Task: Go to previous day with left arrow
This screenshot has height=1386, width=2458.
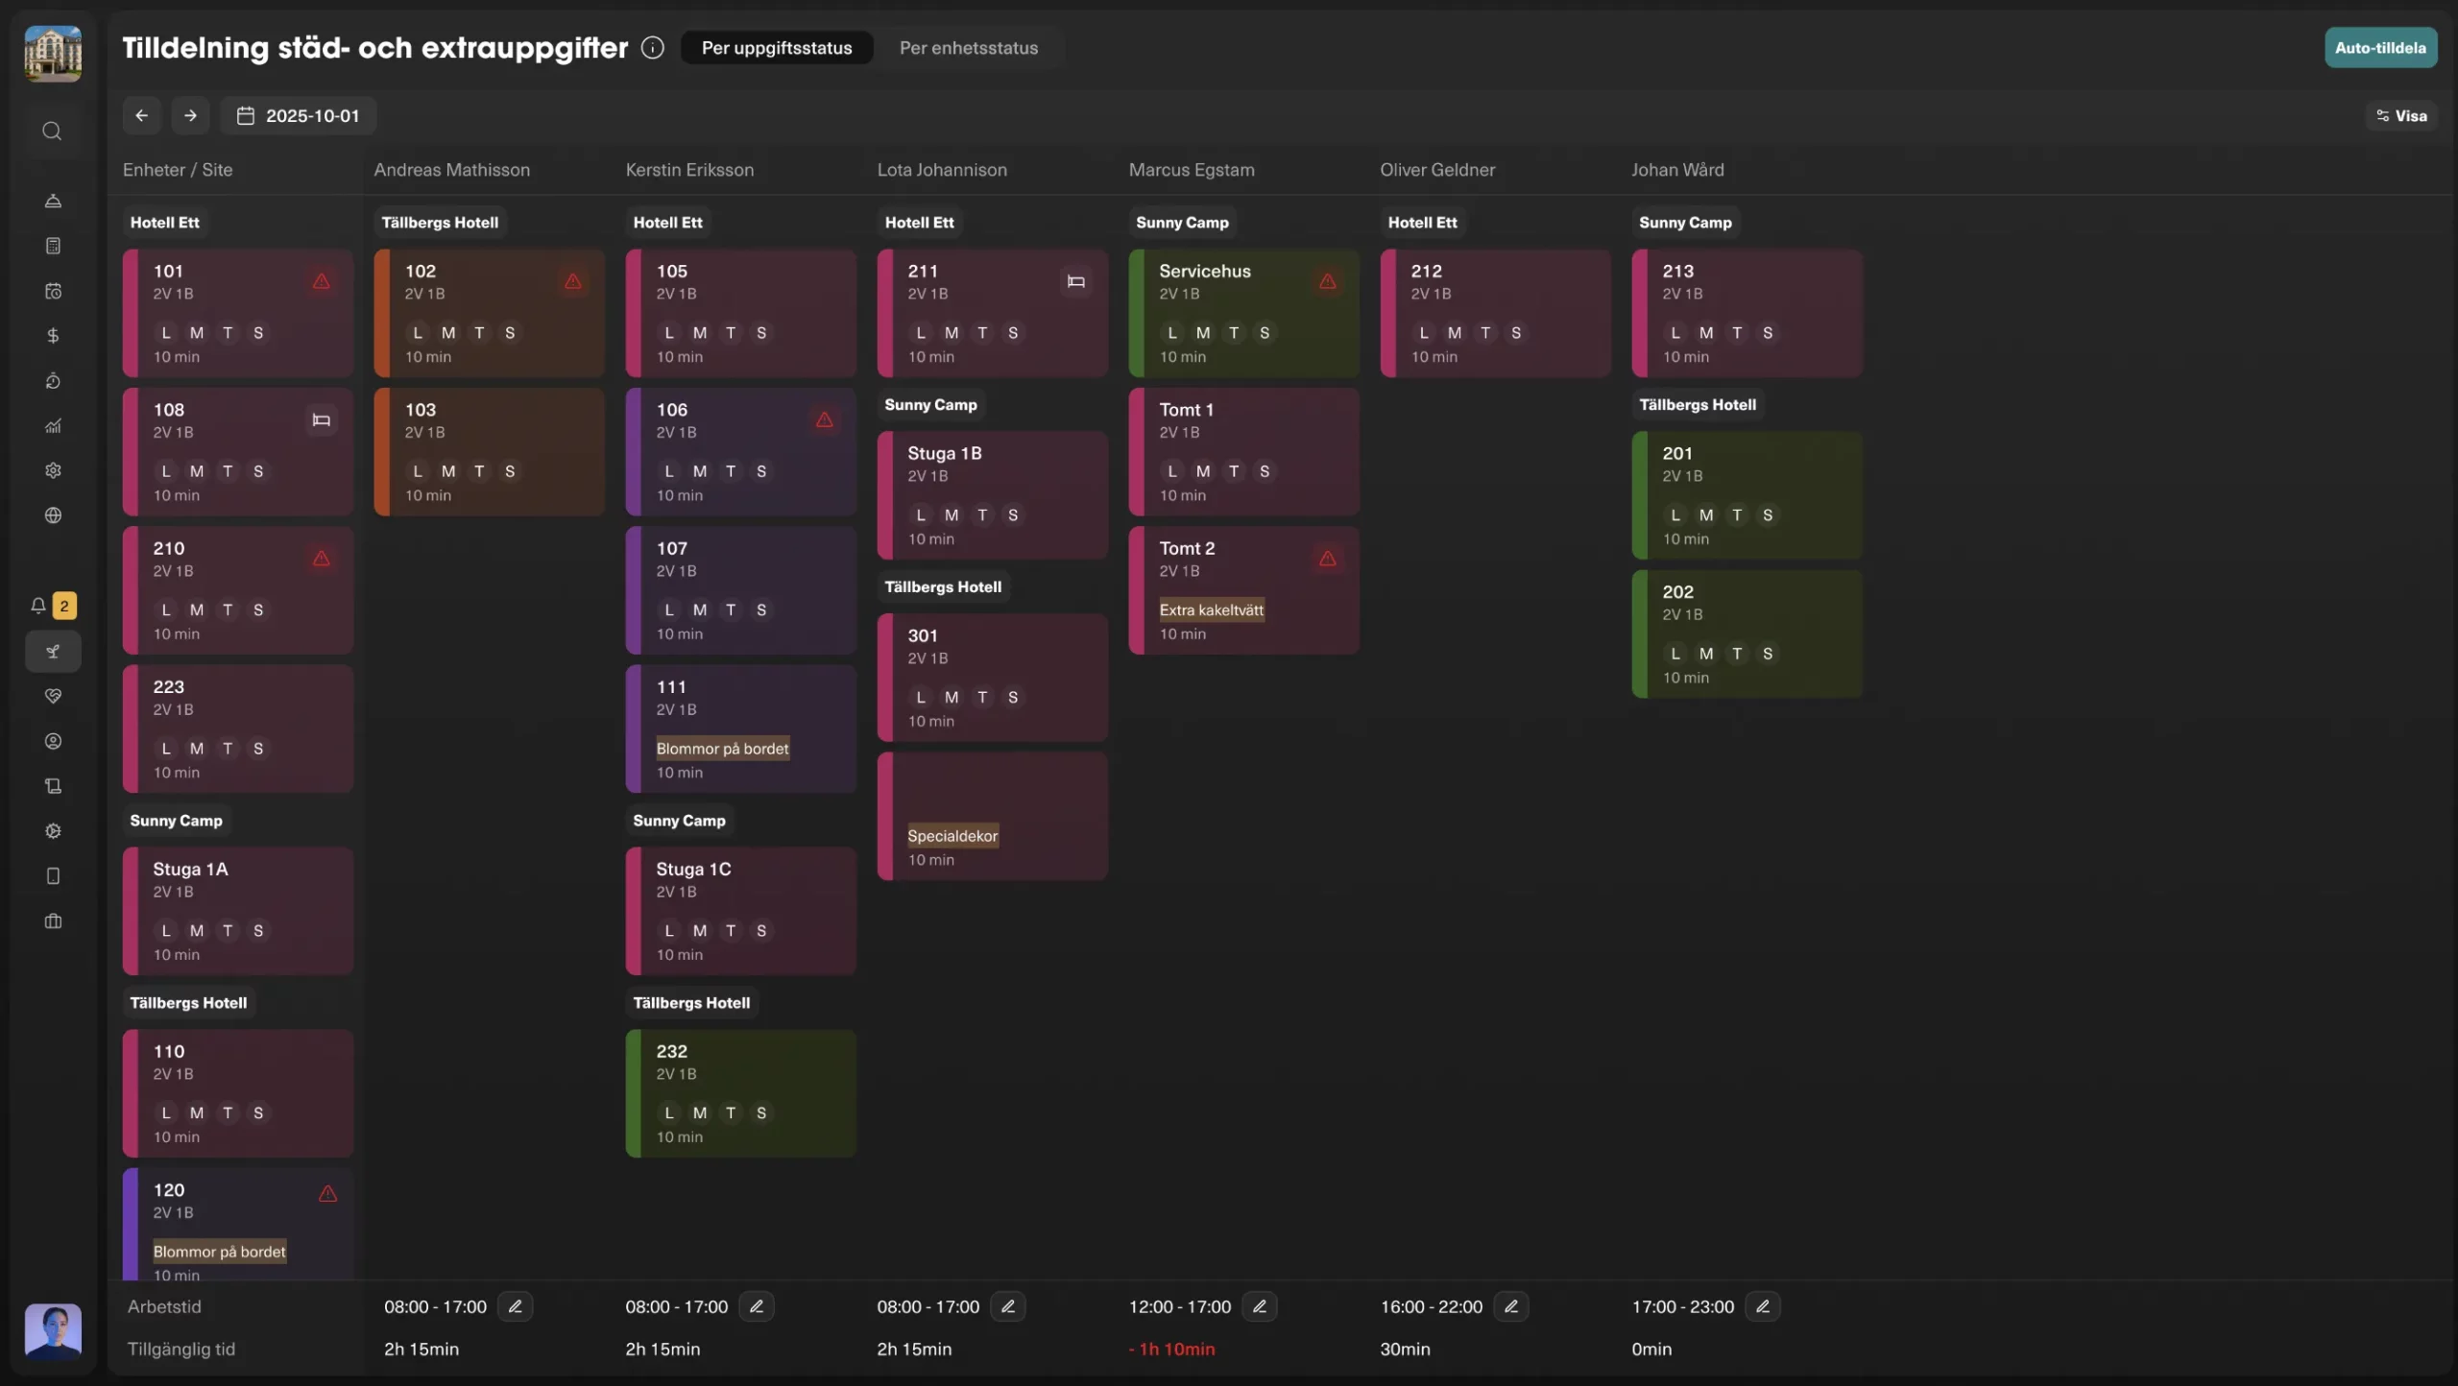Action: pyautogui.click(x=141, y=115)
